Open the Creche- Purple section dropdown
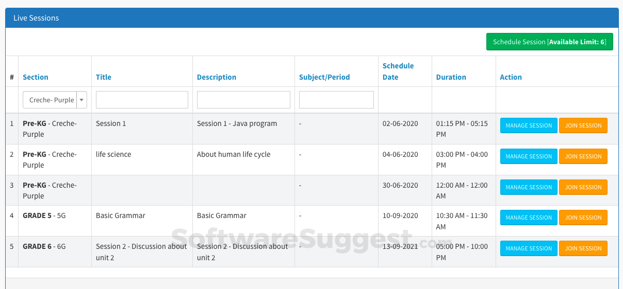The height and width of the screenshot is (289, 623). 55,100
